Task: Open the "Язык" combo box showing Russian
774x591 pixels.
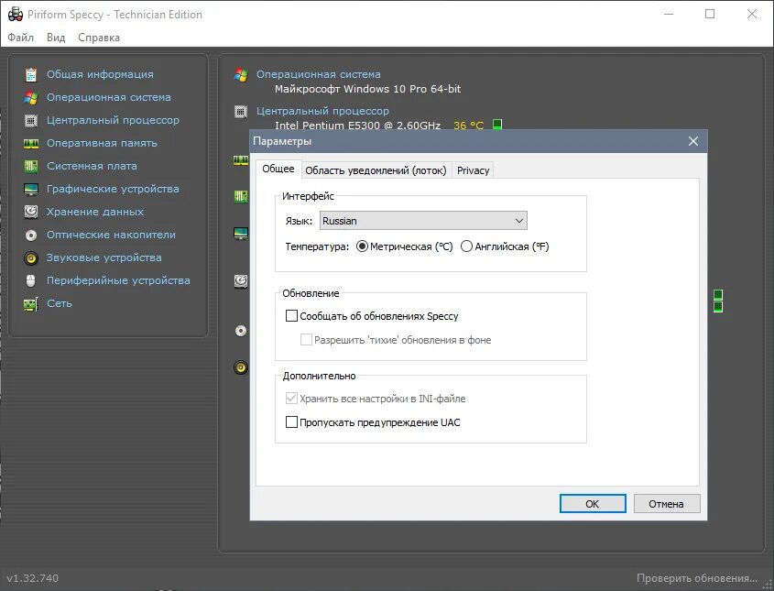Action: [x=423, y=221]
